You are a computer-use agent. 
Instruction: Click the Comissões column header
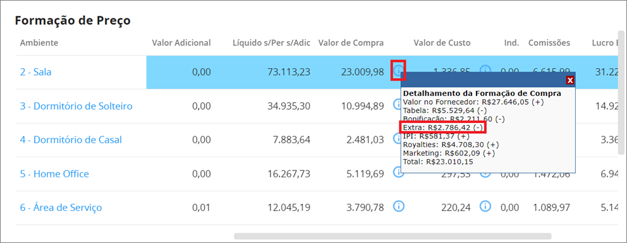point(549,42)
